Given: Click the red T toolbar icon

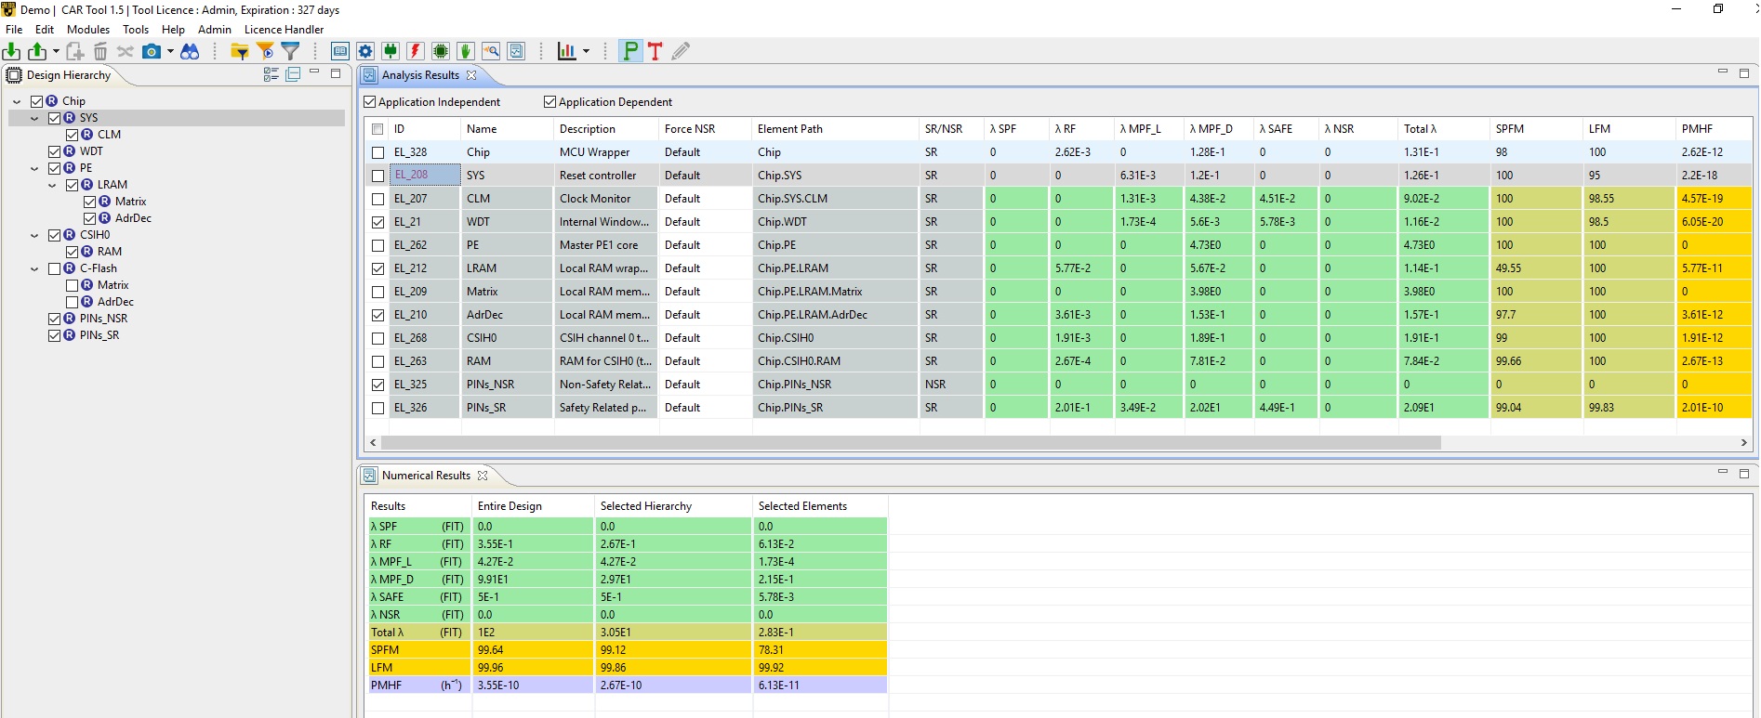Looking at the screenshot, I should pyautogui.click(x=655, y=52).
